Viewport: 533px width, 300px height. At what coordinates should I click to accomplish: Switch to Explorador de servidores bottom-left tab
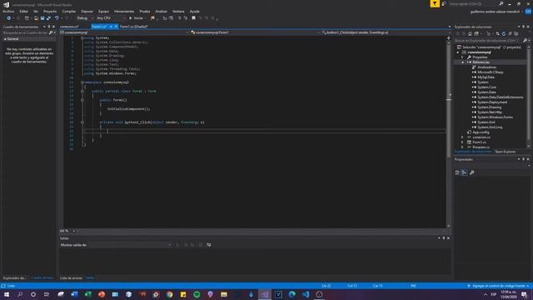[14, 277]
